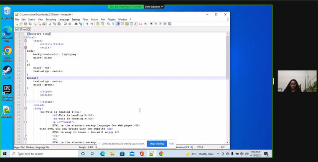Collapse the html tag fold marker
The image size is (318, 162).
pyautogui.click(x=25, y=37)
